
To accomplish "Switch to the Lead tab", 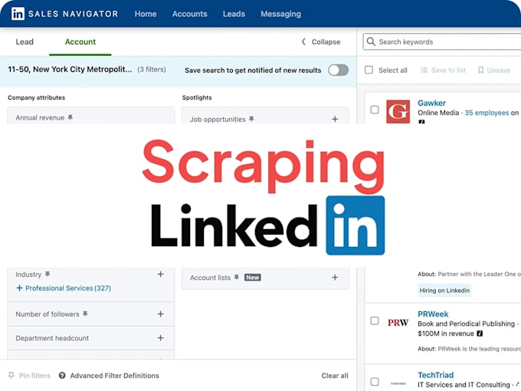I will [x=25, y=41].
